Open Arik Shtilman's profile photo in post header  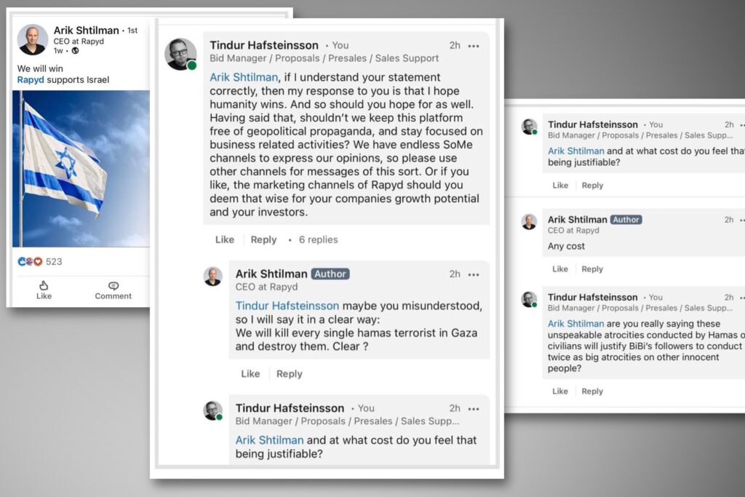pyautogui.click(x=33, y=39)
